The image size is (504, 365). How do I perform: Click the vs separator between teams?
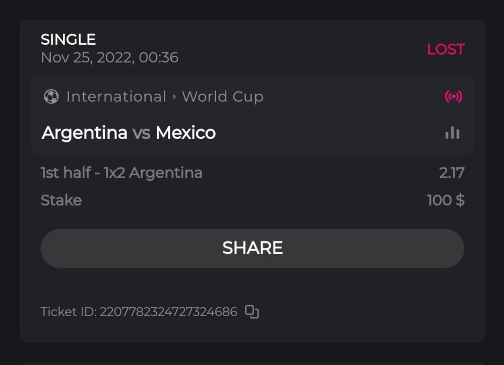[x=141, y=133]
